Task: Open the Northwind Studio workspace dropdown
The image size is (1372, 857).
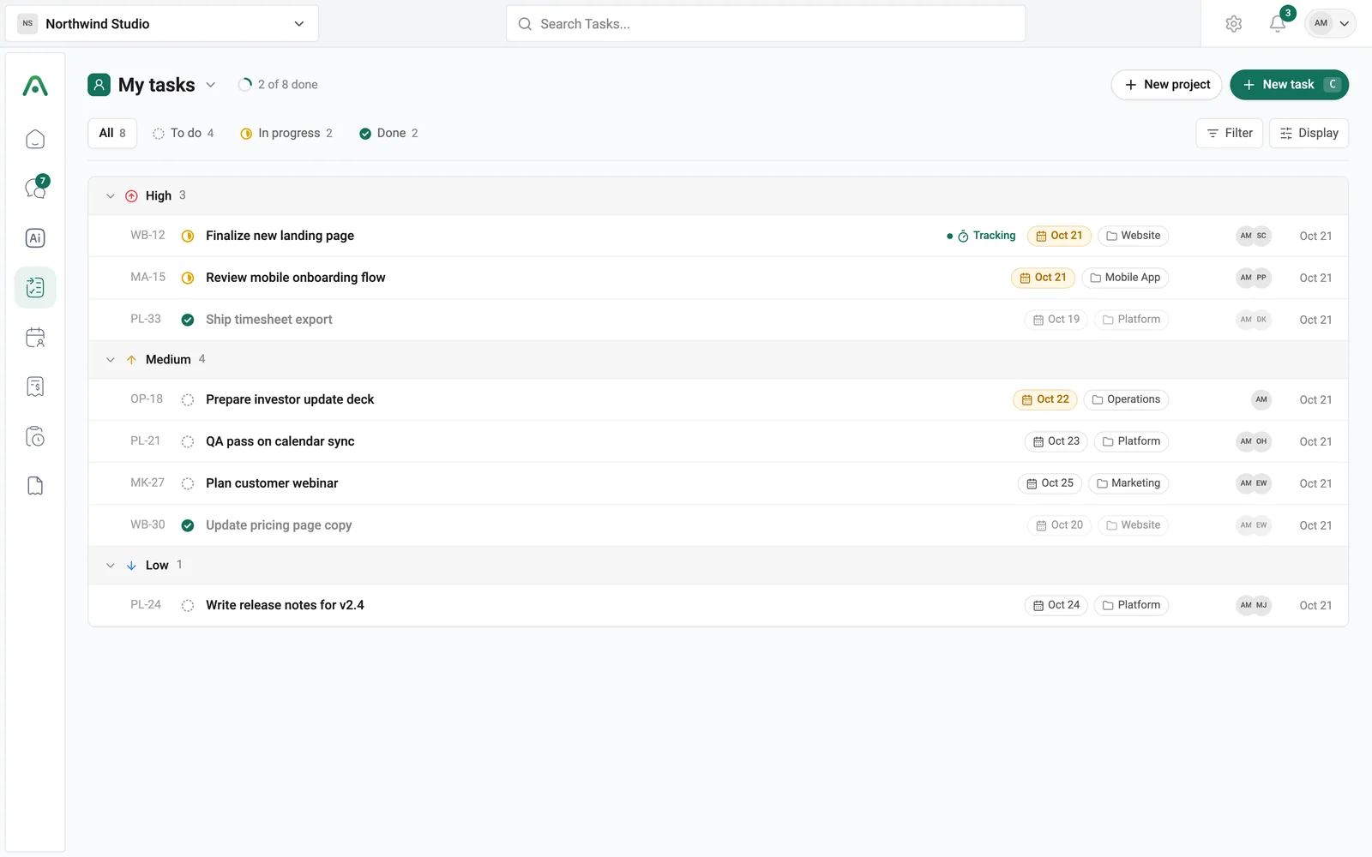Action: tap(162, 24)
